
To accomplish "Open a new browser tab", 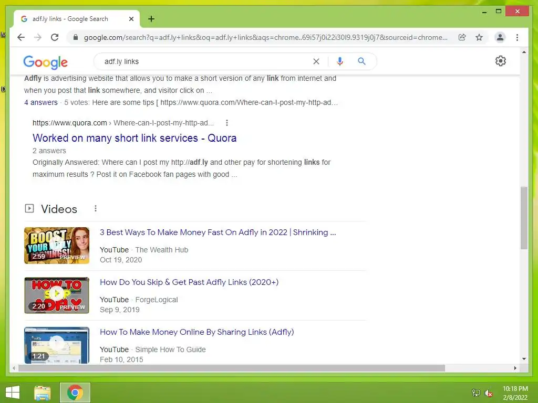I will point(151,19).
